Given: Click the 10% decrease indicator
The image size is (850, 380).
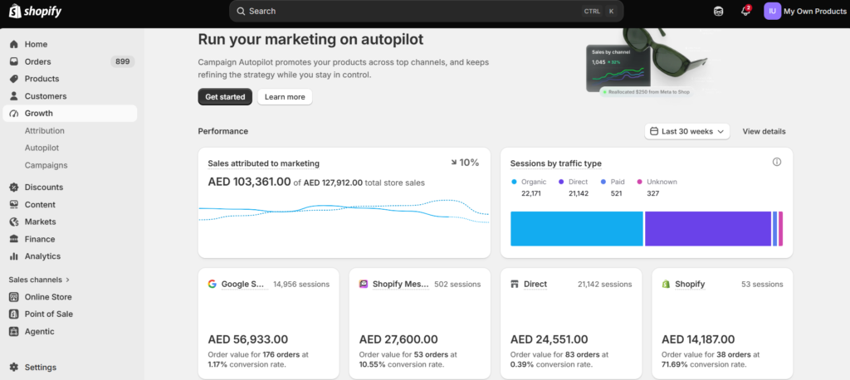Looking at the screenshot, I should pos(465,163).
